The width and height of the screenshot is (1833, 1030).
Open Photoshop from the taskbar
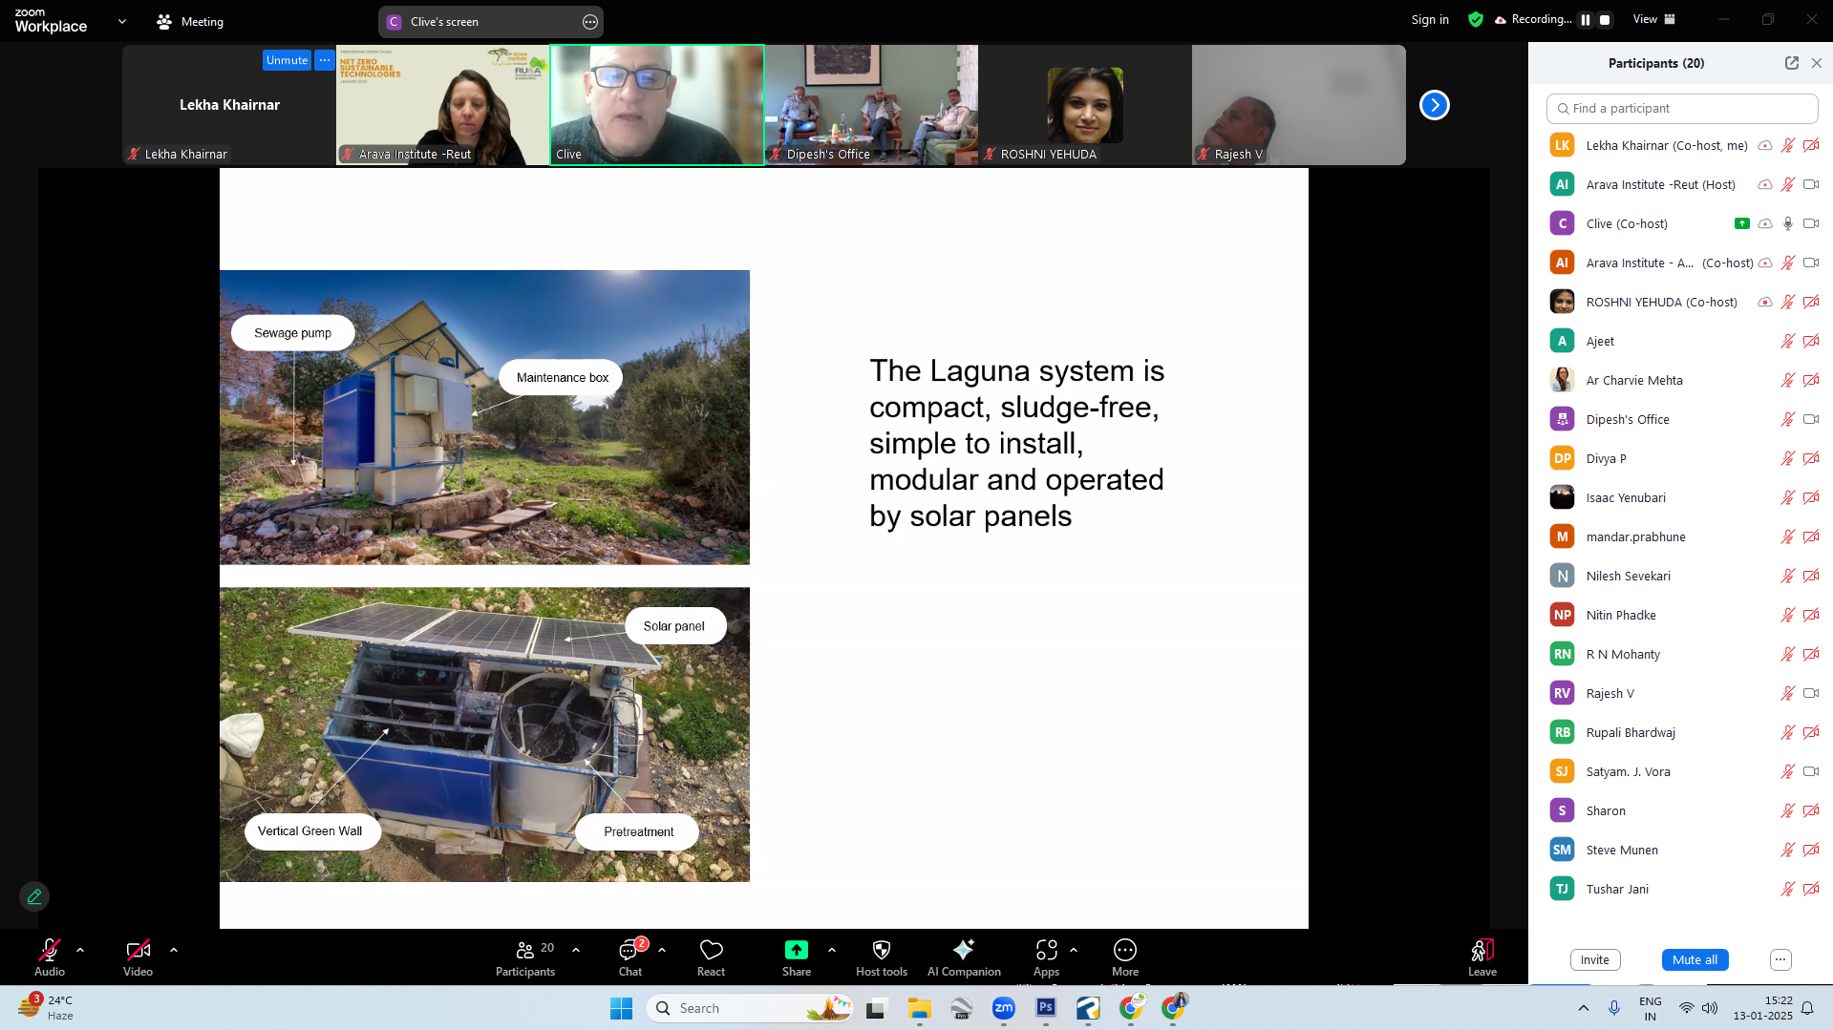coord(1046,1008)
